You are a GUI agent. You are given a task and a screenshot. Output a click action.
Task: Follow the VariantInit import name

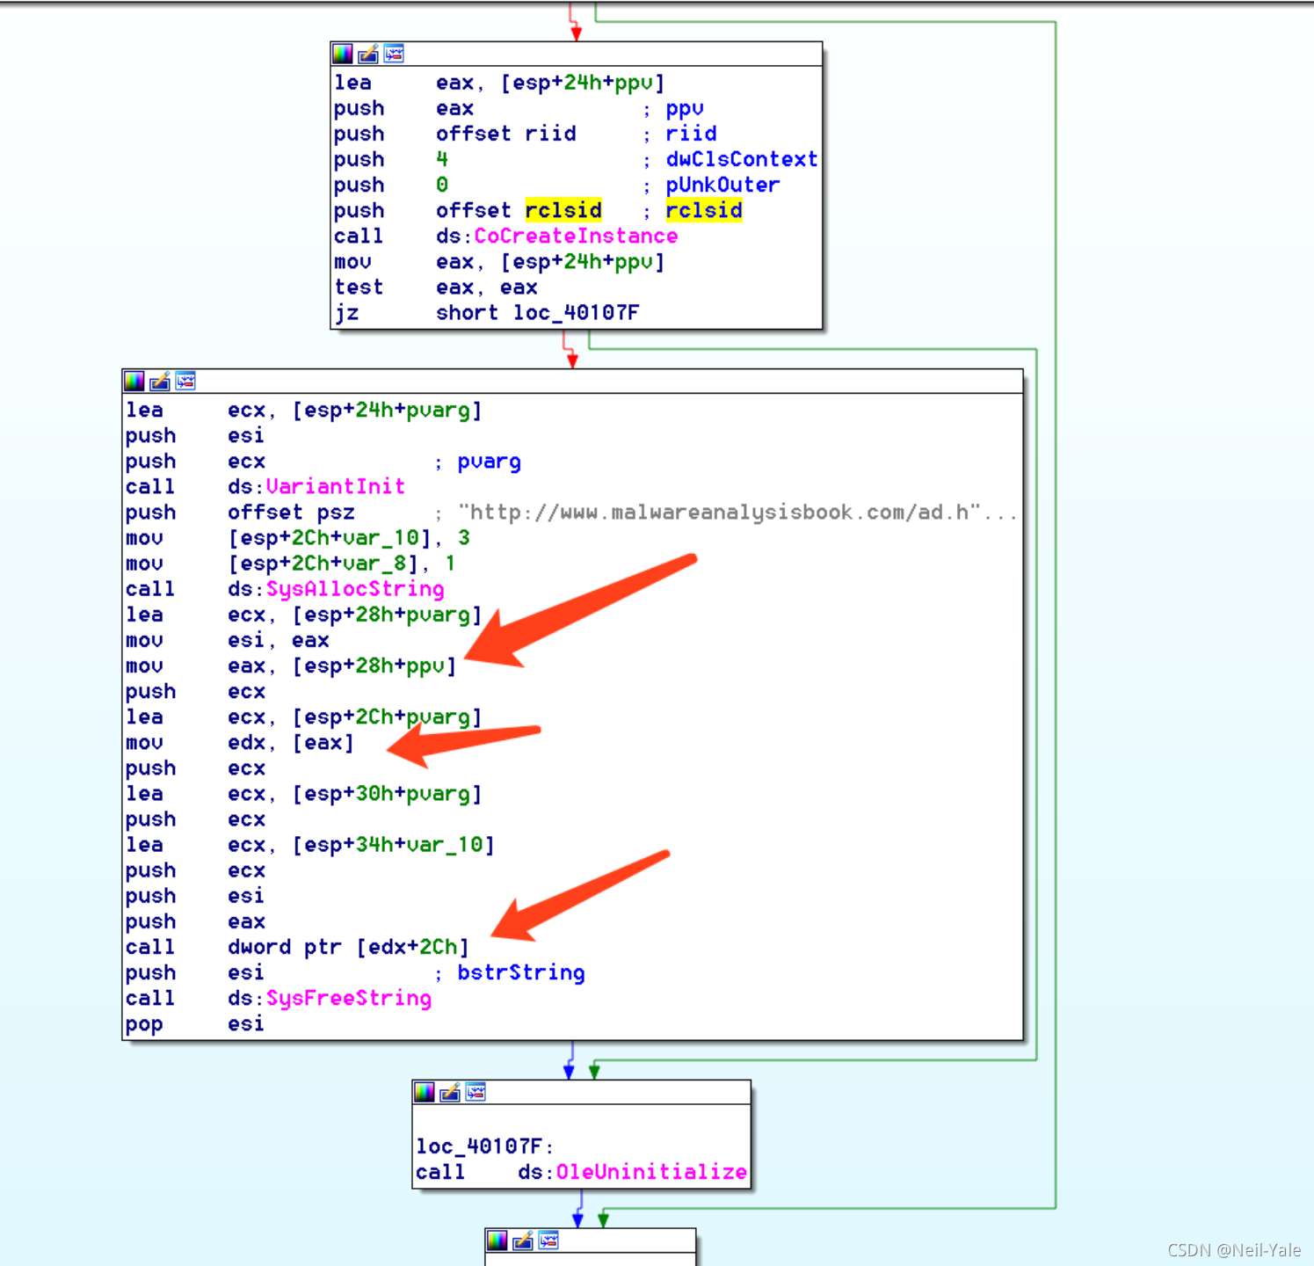pyautogui.click(x=335, y=487)
